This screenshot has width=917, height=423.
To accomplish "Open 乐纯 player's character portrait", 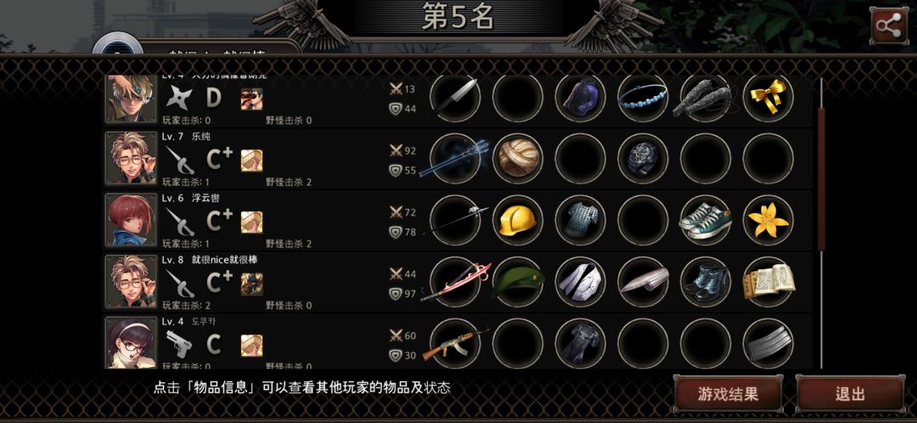I will click(x=132, y=157).
